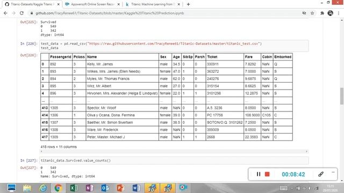Screen dimensions: 344x193
Task: Click the In [226] read_csv code cell
Action: 174,46
